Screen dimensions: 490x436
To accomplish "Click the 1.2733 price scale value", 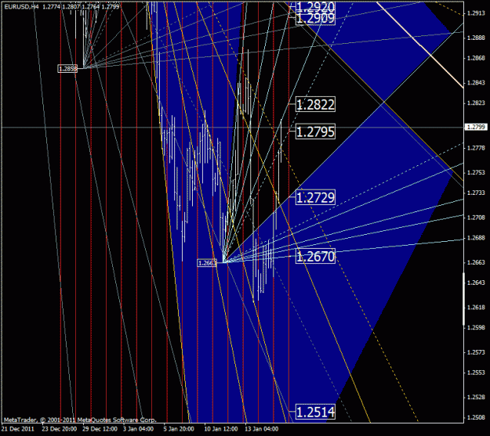I will pos(476,193).
